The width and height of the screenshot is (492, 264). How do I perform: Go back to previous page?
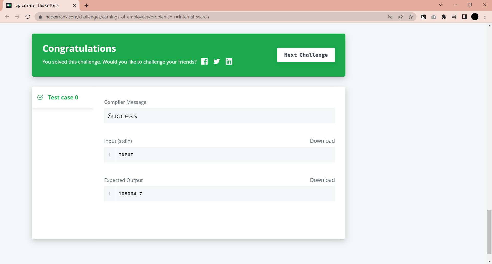[7, 17]
